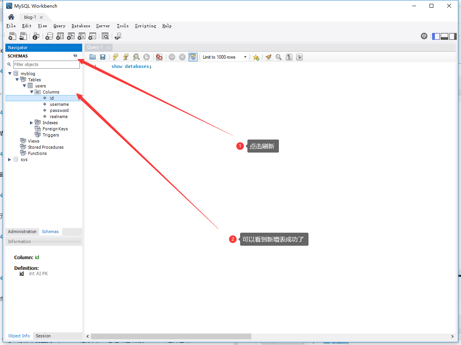Switch to the Session tab
The image size is (461, 345).
[x=43, y=336]
